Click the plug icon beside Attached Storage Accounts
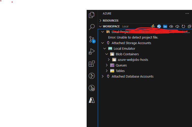The height and width of the screenshot is (127, 192). [x=108, y=43]
